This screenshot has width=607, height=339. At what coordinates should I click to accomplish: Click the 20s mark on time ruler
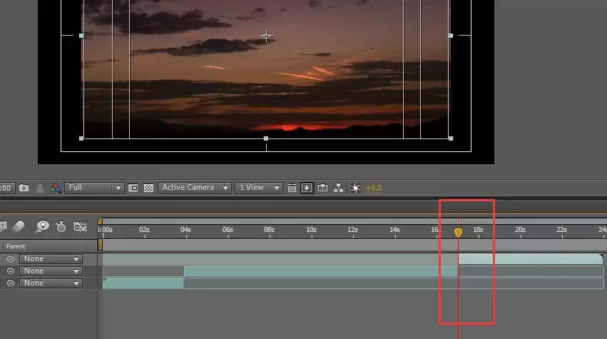tap(520, 230)
